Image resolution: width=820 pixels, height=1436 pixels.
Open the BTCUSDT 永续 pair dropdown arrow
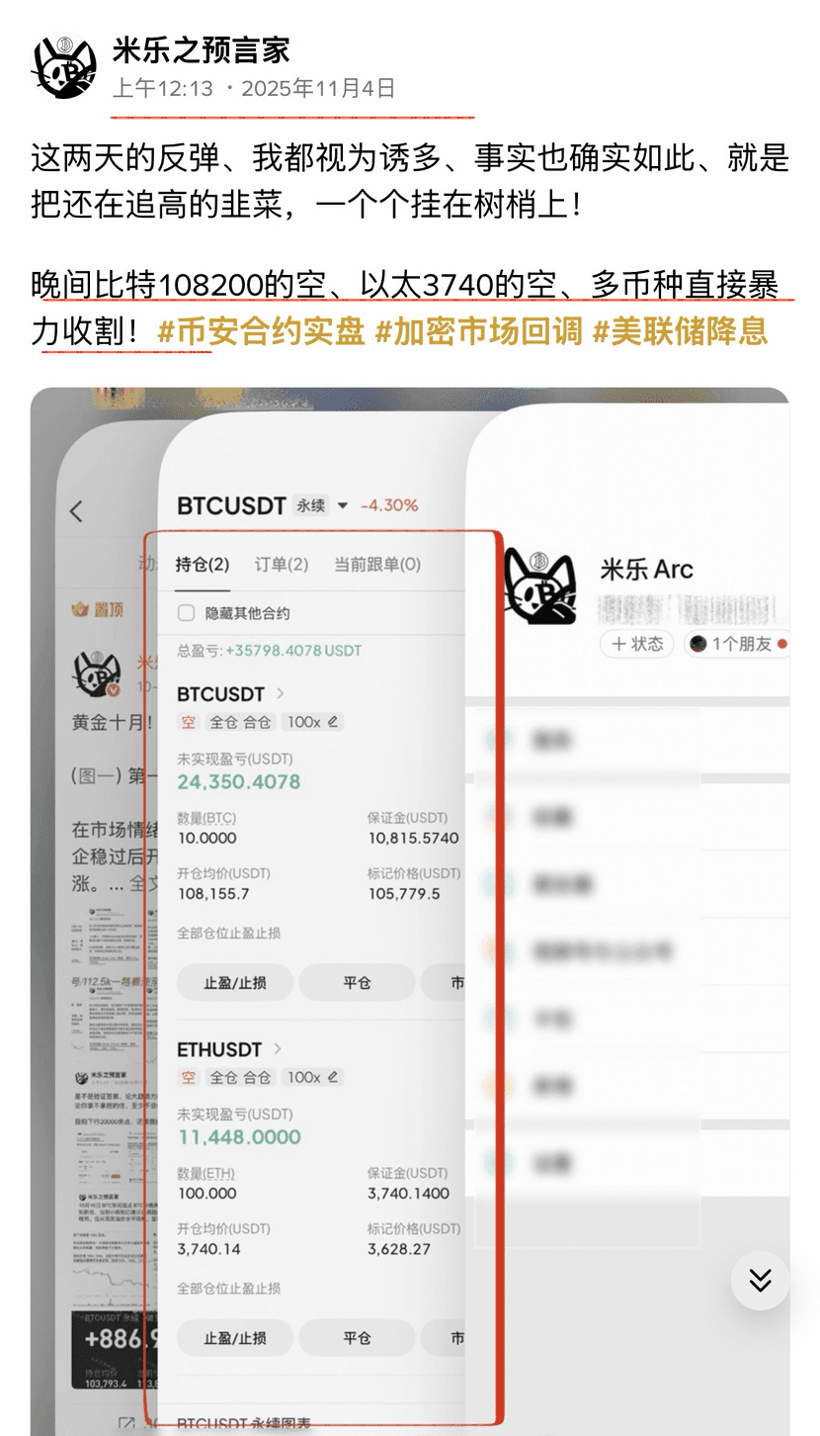pos(343,505)
